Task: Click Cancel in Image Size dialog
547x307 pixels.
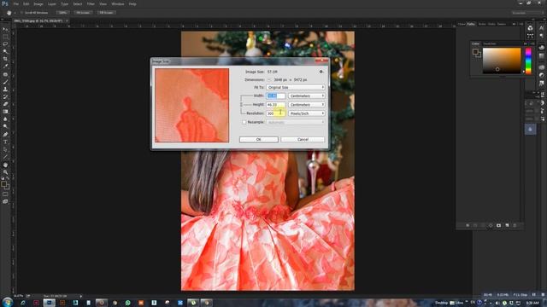Action: click(x=303, y=139)
